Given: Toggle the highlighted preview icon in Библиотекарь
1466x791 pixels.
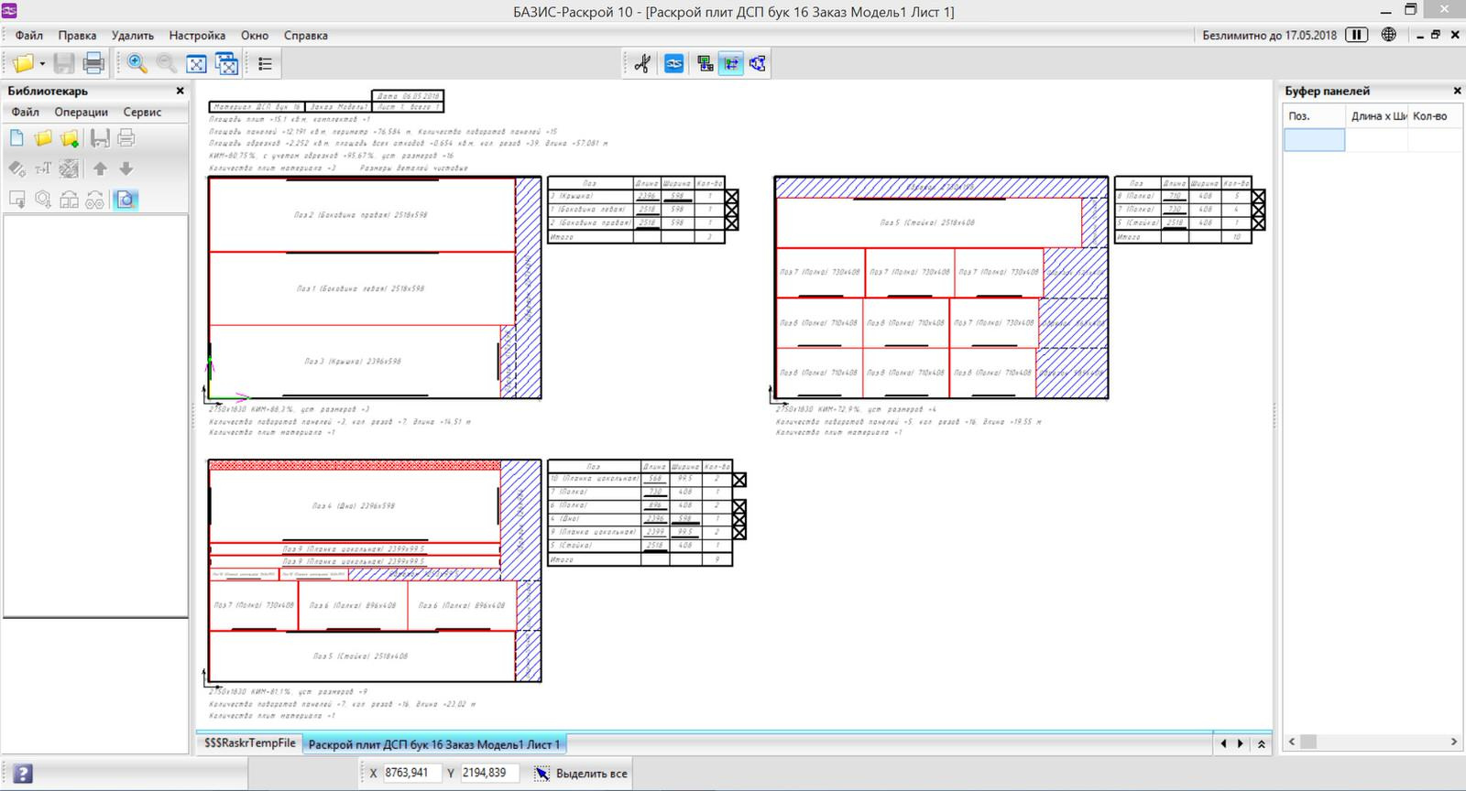Looking at the screenshot, I should [126, 200].
